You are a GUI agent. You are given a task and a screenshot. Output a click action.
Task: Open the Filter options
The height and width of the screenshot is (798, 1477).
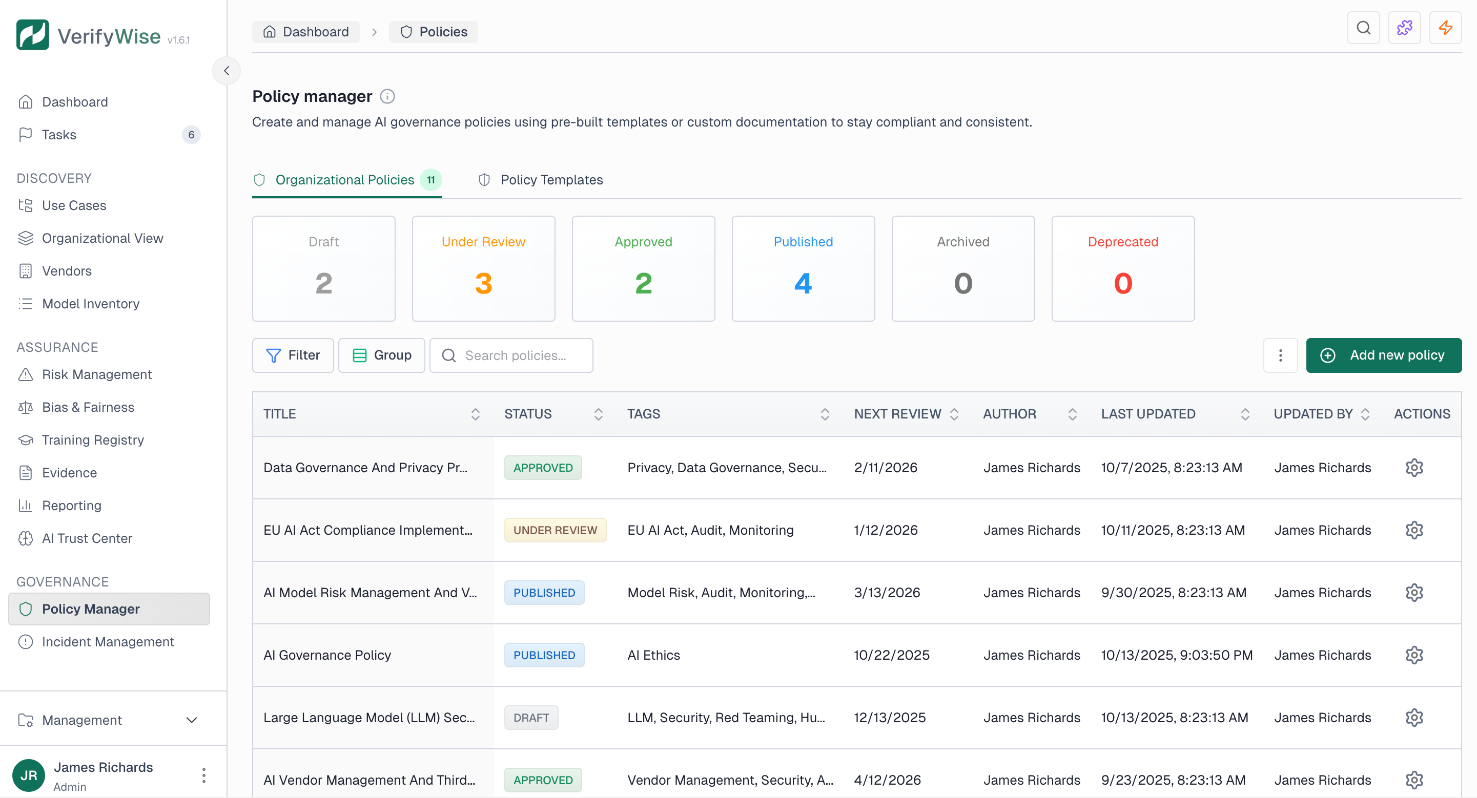click(293, 355)
